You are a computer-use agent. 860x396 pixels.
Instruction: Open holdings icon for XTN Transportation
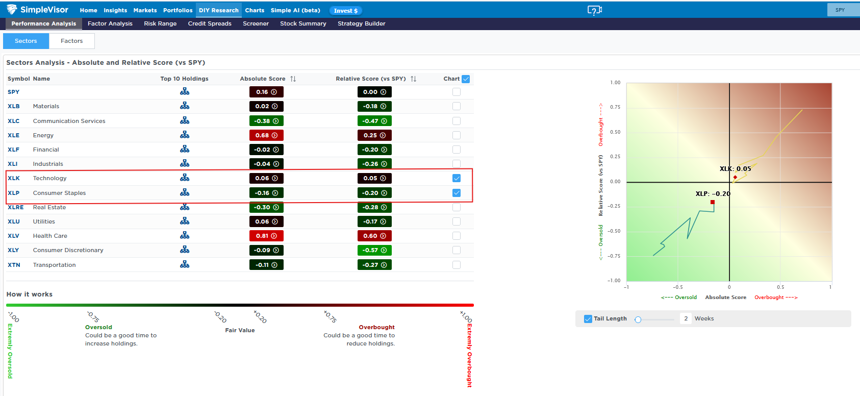185,264
